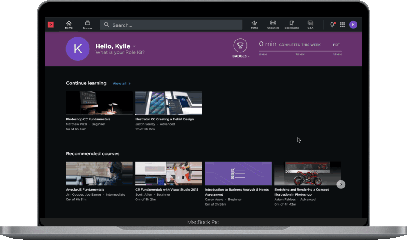
Task: Open the Q&A icon in the header
Action: click(x=310, y=25)
